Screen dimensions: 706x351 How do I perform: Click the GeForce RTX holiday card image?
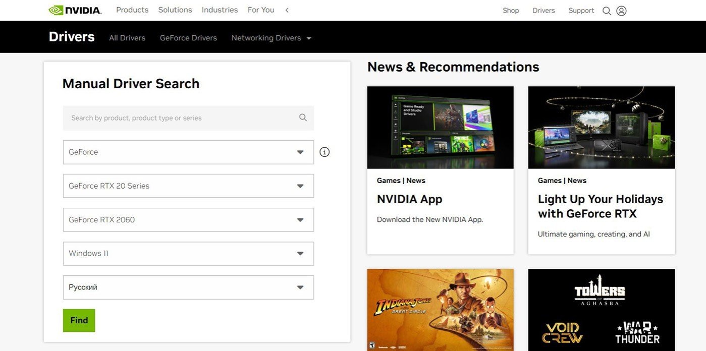tap(602, 128)
